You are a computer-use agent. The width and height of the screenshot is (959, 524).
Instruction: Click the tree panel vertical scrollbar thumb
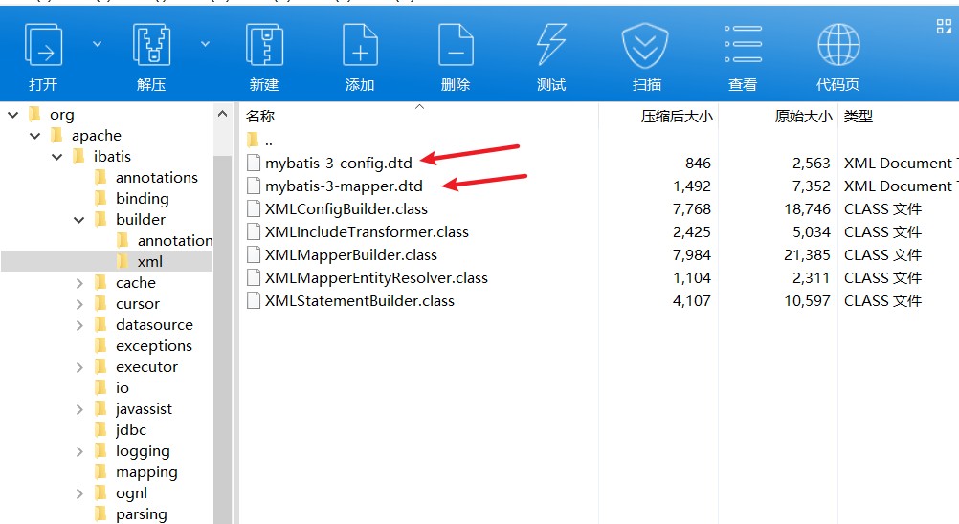point(223,338)
